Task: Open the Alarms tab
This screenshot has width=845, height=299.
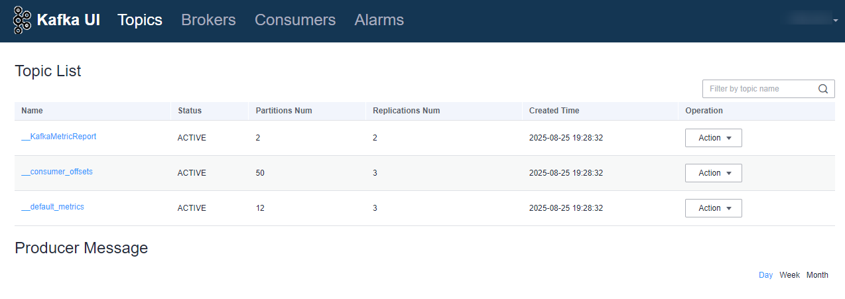Action: [x=379, y=20]
